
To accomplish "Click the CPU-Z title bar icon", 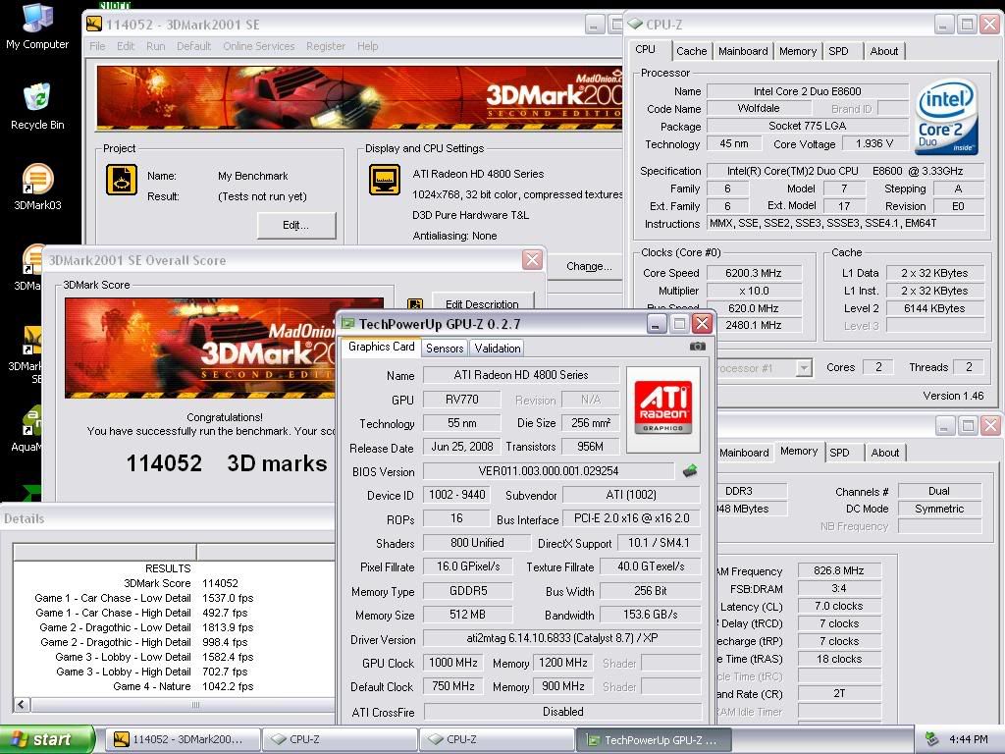I will [635, 25].
